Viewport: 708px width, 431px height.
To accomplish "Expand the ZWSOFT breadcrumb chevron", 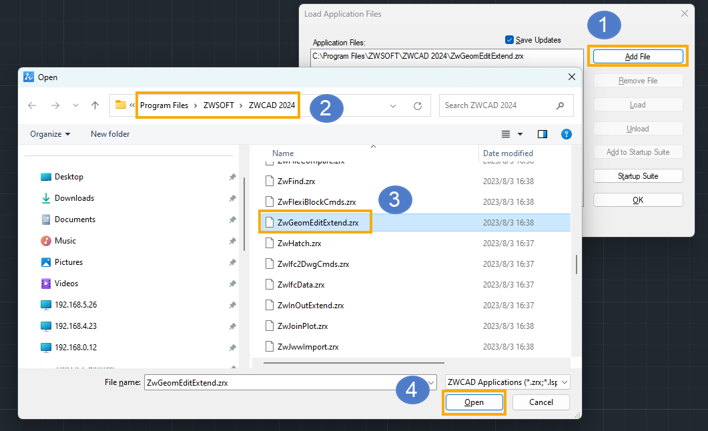I will coord(241,105).
